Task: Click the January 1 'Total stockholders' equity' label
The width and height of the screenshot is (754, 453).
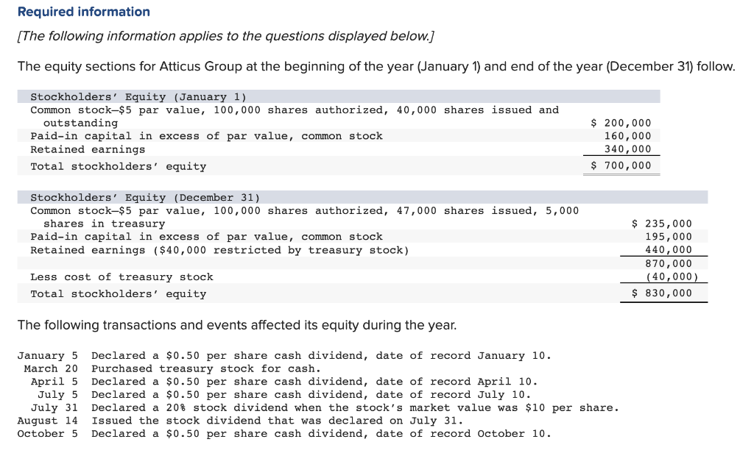Action: (119, 167)
